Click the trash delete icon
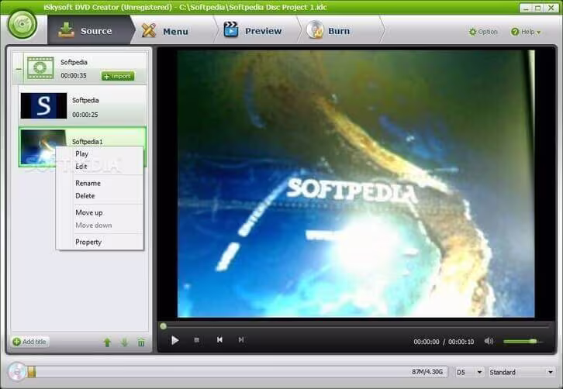This screenshot has width=563, height=389. pos(141,343)
